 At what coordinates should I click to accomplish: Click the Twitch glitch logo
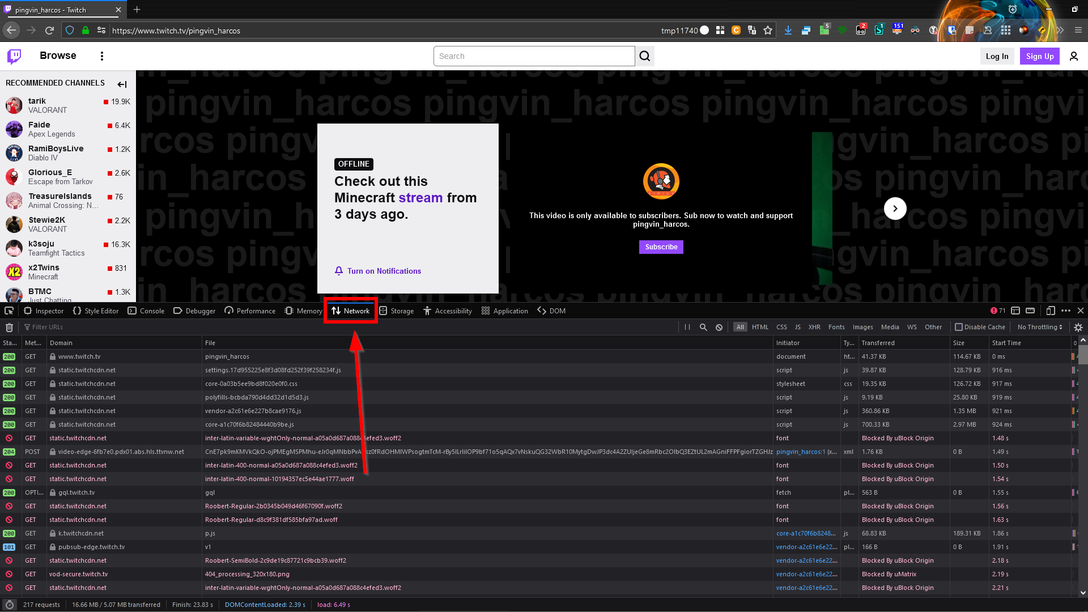pyautogui.click(x=14, y=56)
